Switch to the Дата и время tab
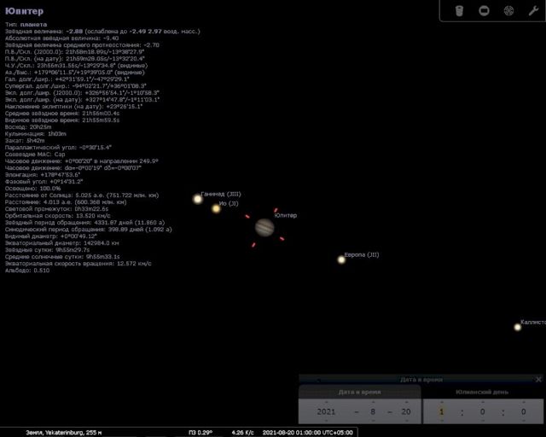 (359, 392)
